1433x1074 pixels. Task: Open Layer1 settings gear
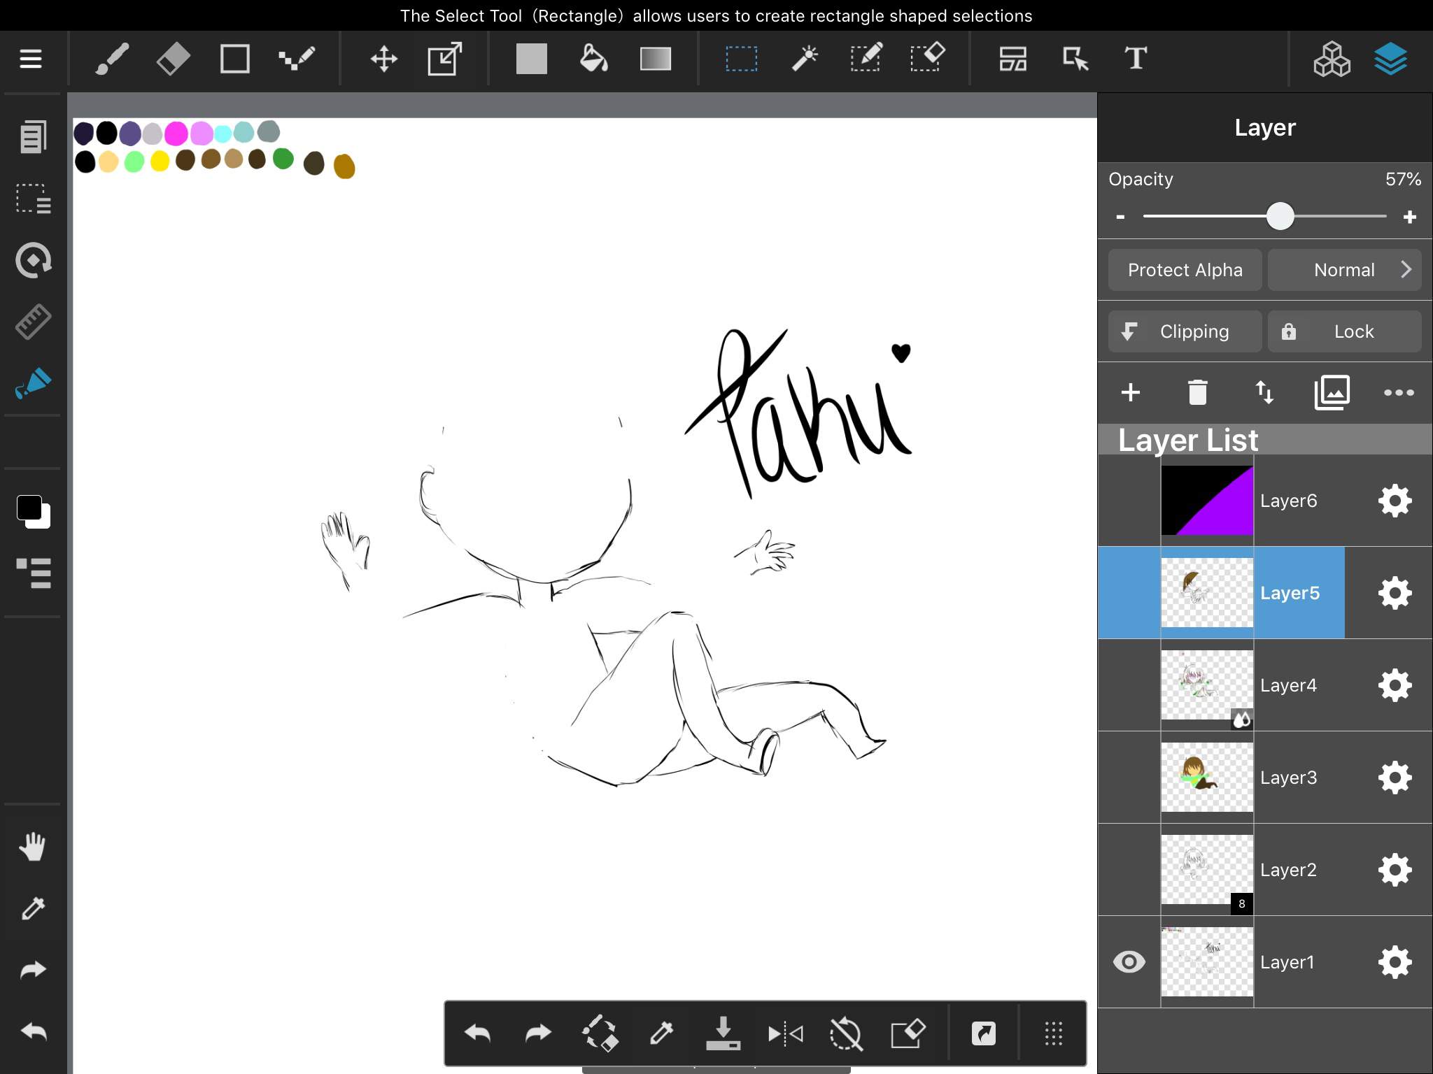1395,962
